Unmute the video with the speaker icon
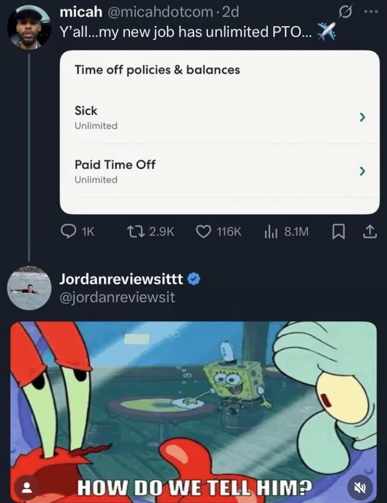 360,488
